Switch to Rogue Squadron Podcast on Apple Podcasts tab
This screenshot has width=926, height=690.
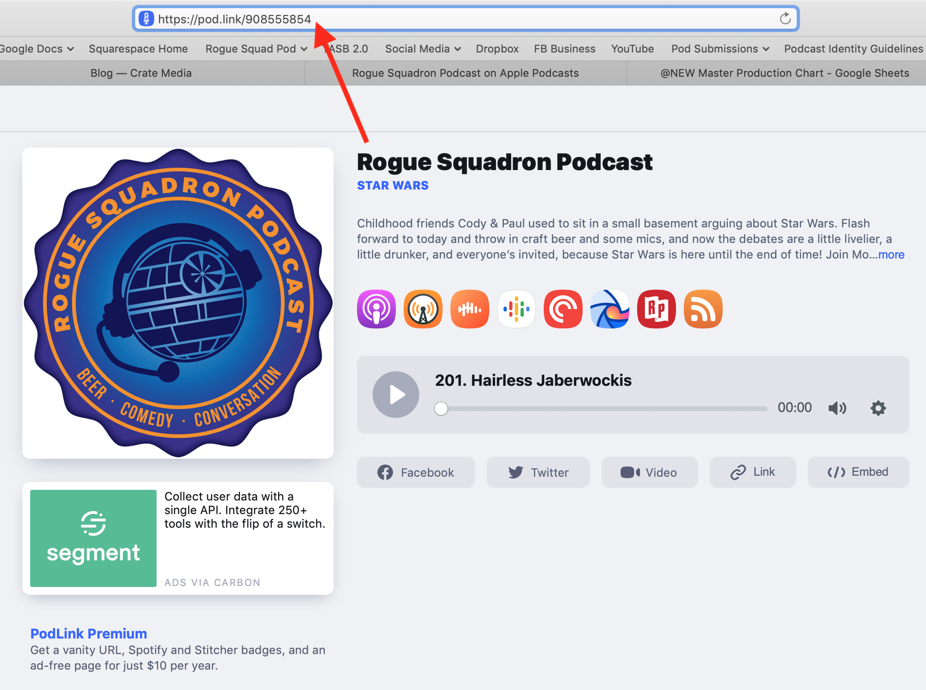pyautogui.click(x=465, y=73)
